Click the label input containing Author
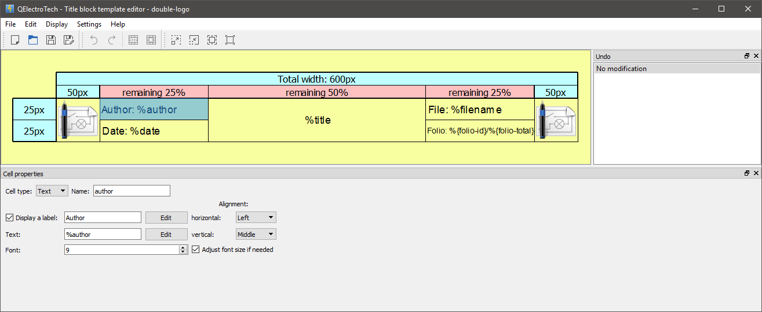 (103, 218)
